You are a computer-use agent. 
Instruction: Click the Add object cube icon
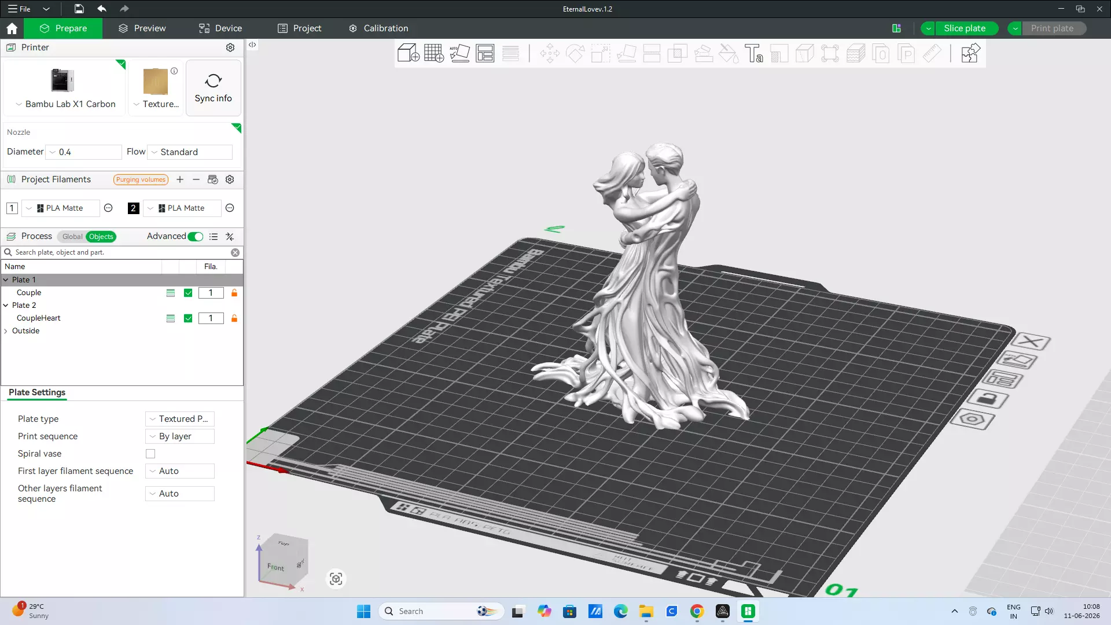click(x=408, y=53)
